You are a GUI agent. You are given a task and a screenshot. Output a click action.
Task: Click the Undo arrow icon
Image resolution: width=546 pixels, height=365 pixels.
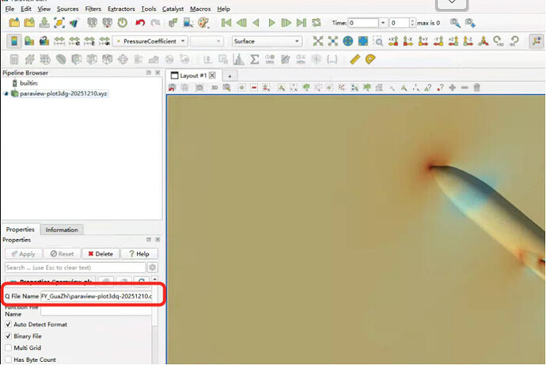[140, 23]
